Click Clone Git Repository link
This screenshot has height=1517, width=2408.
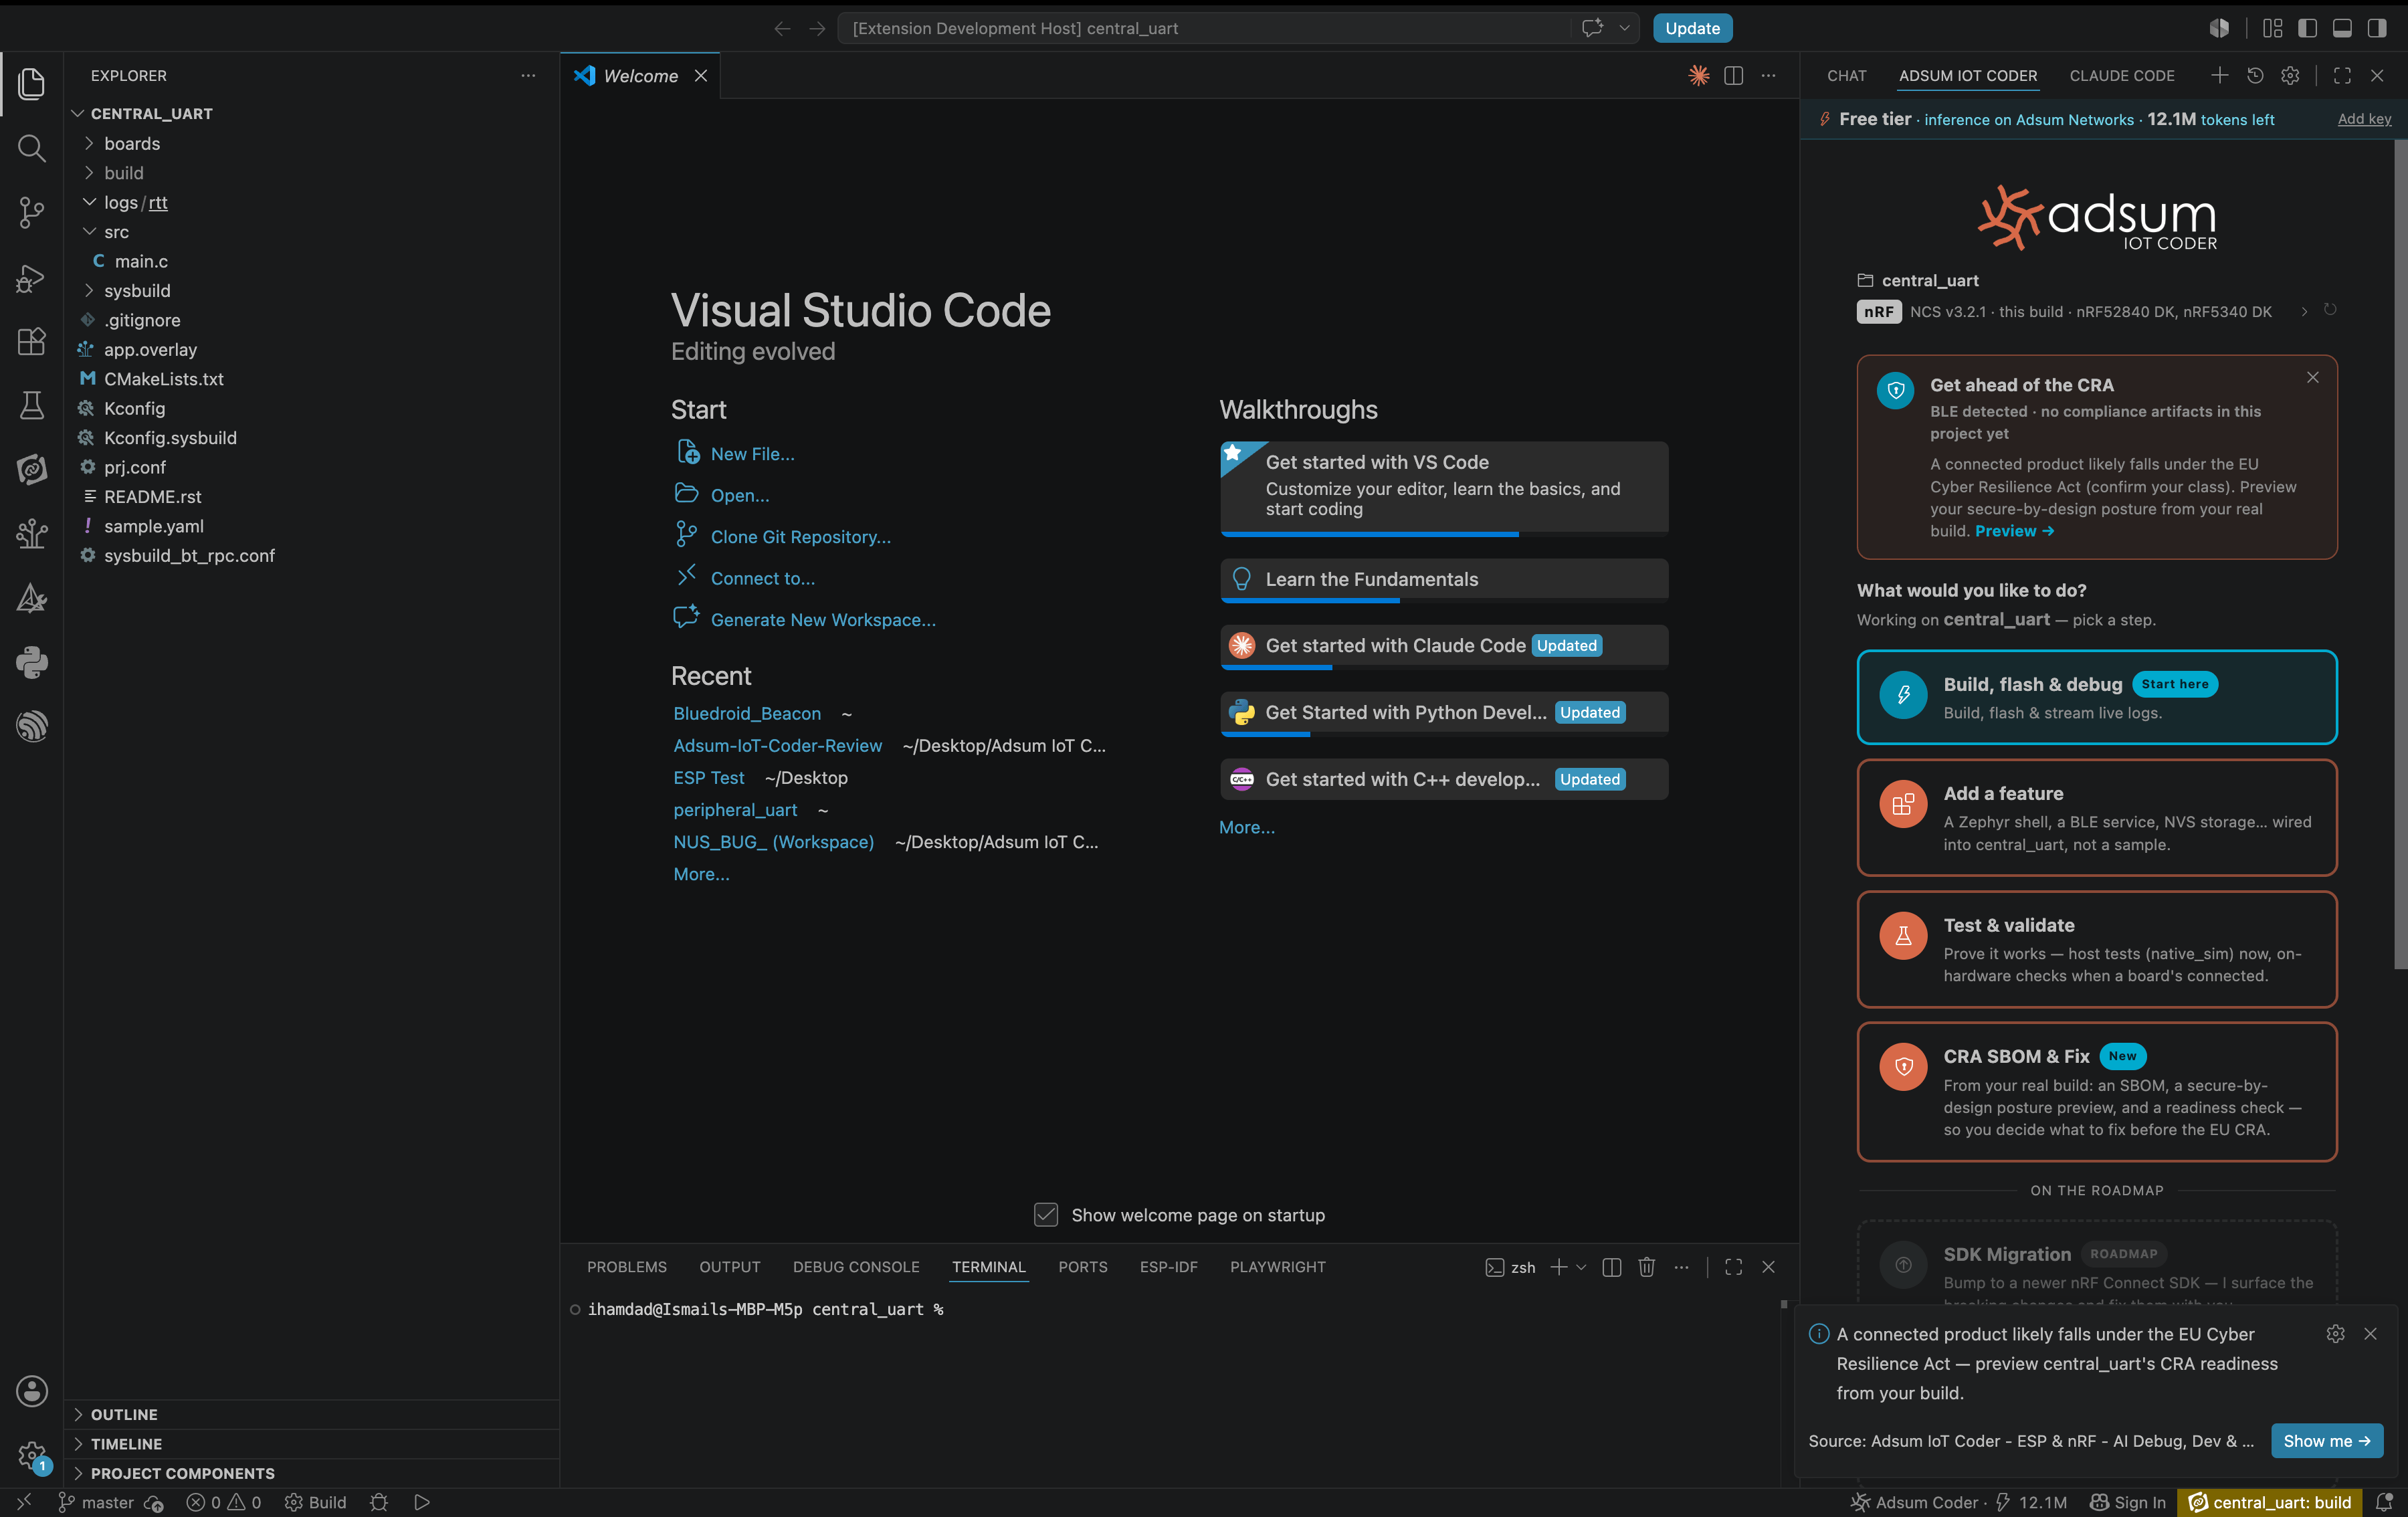(800, 537)
